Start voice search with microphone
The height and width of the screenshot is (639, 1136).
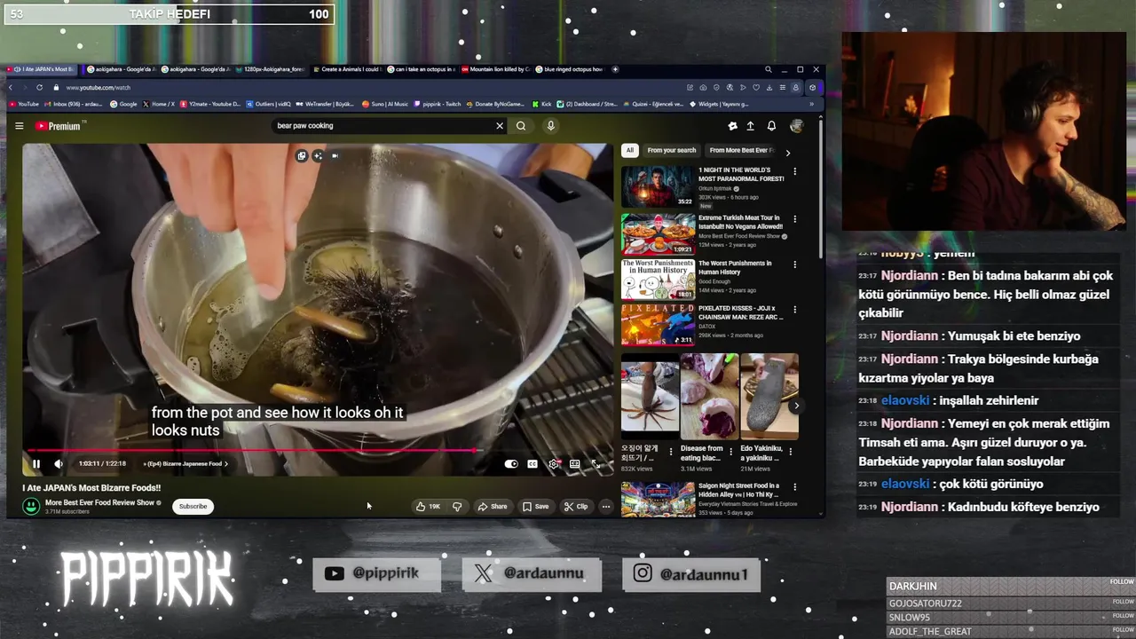click(550, 126)
